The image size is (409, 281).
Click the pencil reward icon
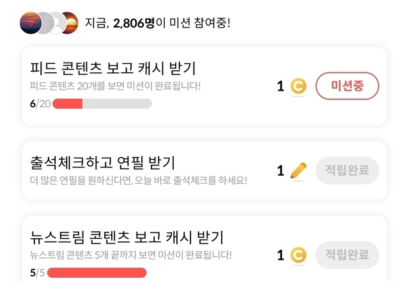pyautogui.click(x=298, y=171)
